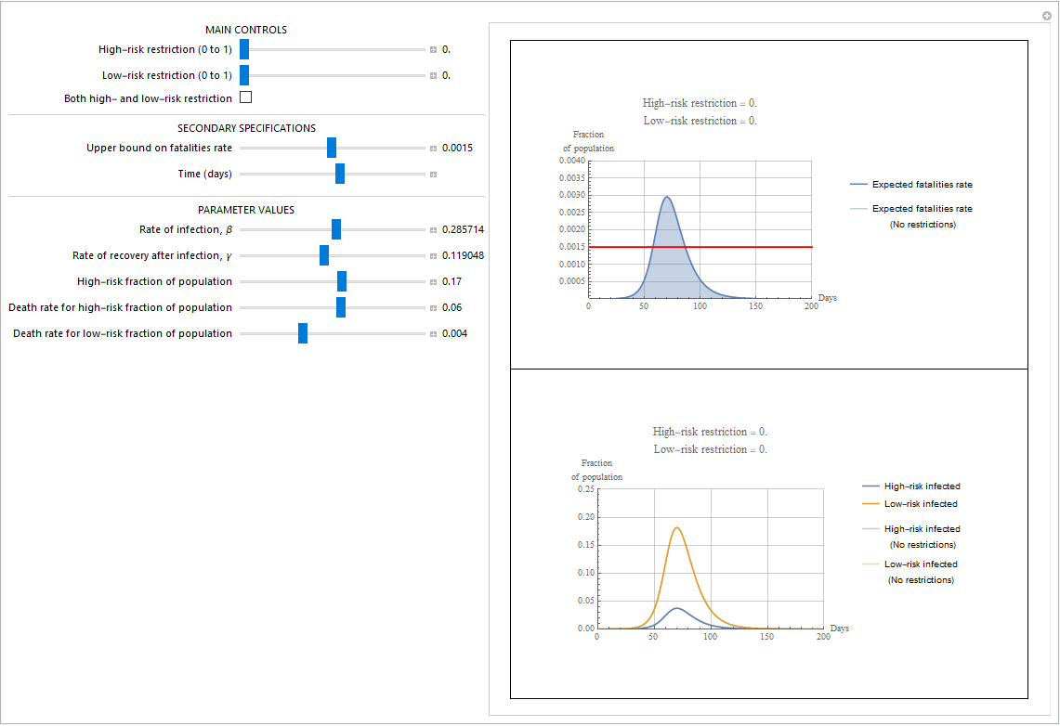Click the Upper bound on fatalities slider thumb
Viewport: 1060px width, 726px height.
tap(332, 148)
